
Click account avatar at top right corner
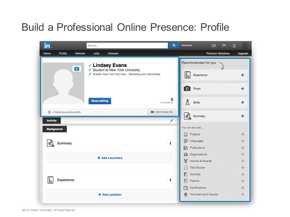245,46
